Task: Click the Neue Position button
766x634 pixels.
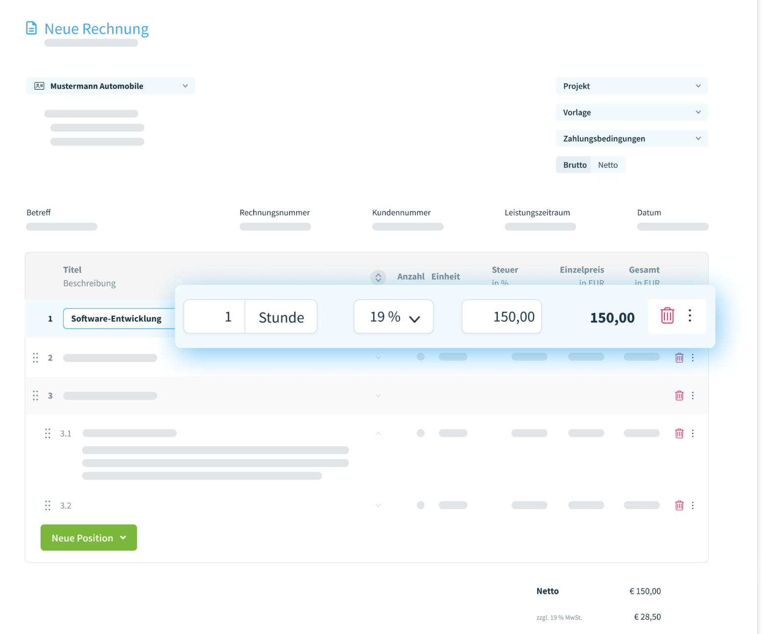Action: [x=89, y=537]
